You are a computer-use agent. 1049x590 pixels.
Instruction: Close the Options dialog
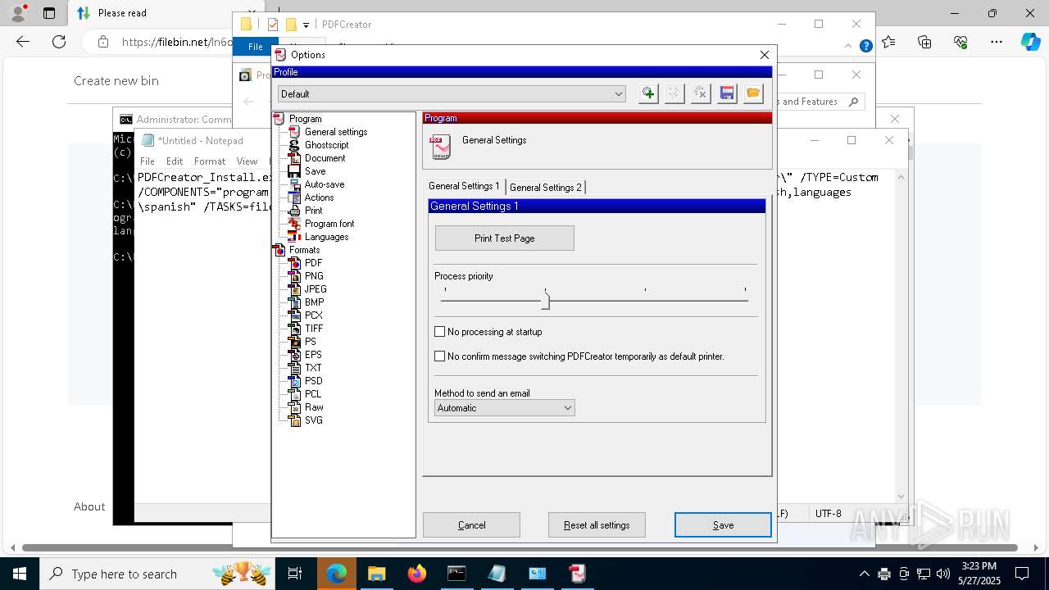coord(765,55)
